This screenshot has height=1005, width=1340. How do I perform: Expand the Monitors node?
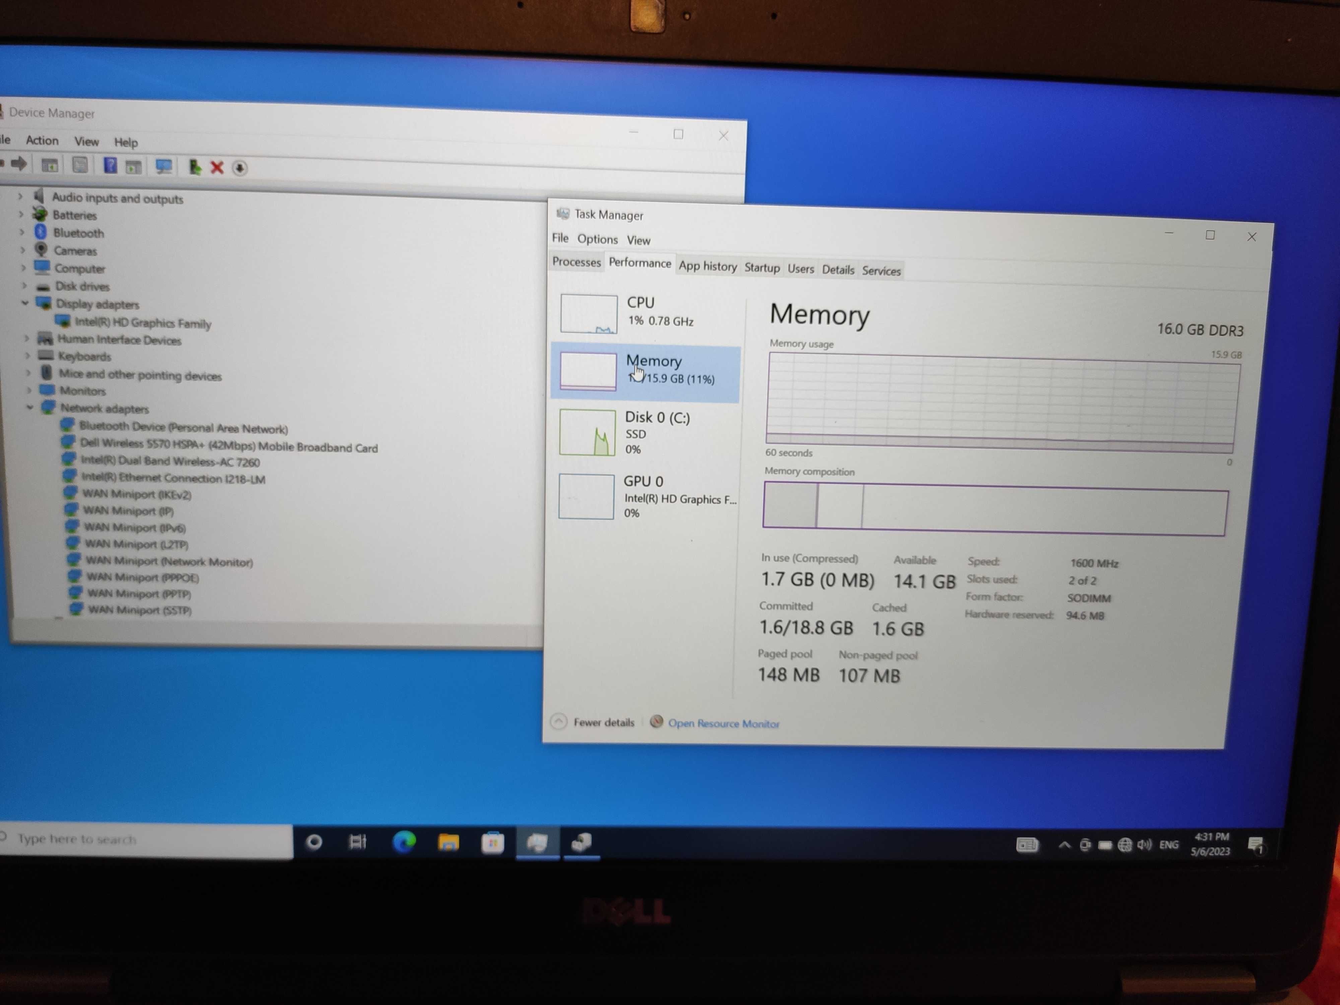coord(28,390)
